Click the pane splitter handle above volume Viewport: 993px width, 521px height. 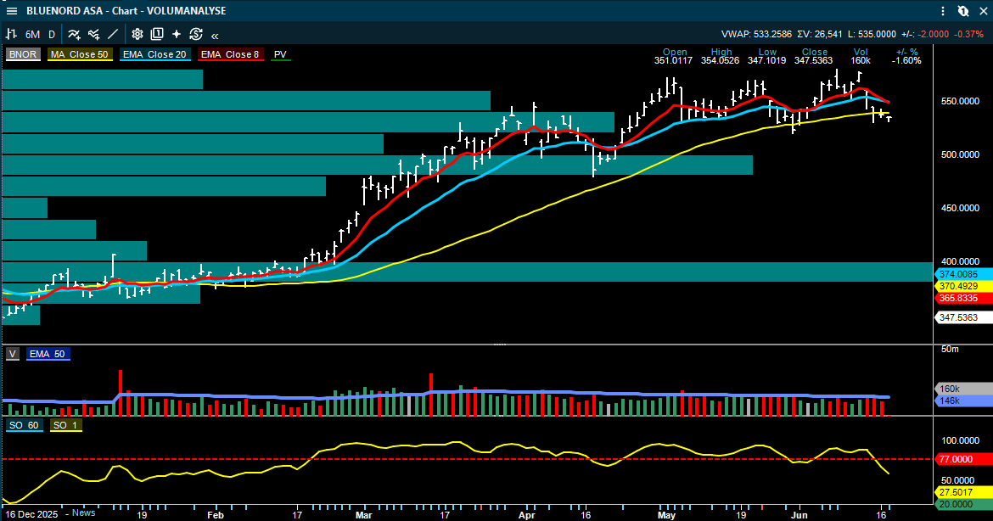(500, 345)
